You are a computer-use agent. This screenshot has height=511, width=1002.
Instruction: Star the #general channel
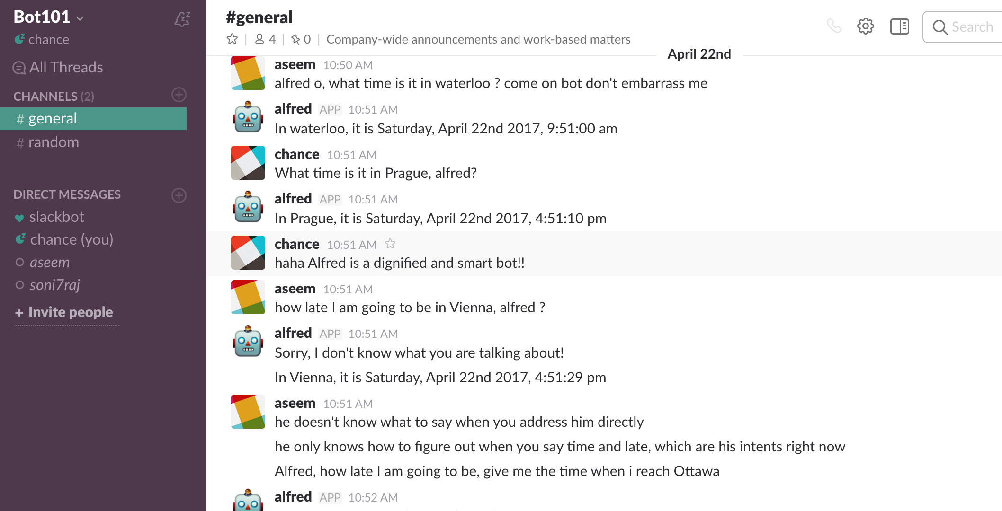coord(232,39)
